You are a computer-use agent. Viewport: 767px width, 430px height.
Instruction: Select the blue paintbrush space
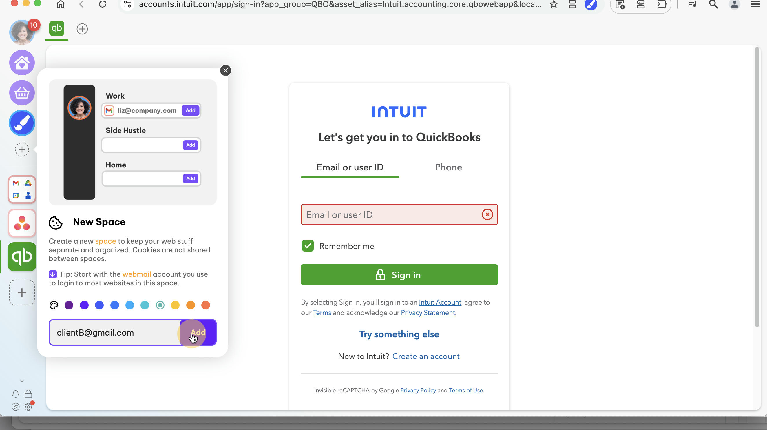22,123
